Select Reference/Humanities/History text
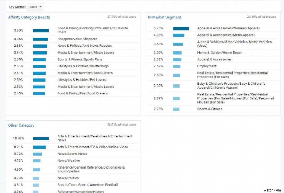The image size is (284, 193). 81,191
